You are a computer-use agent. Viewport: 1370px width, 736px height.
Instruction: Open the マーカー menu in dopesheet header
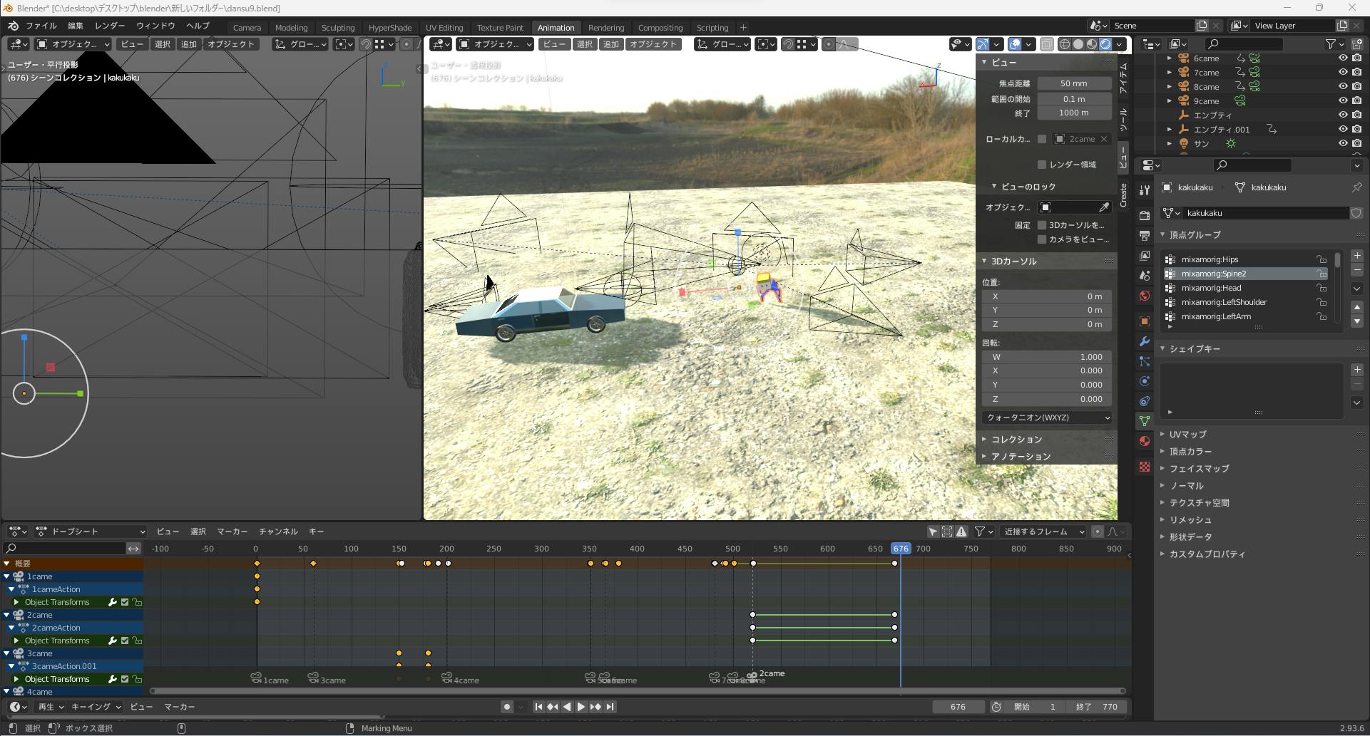[x=232, y=532]
